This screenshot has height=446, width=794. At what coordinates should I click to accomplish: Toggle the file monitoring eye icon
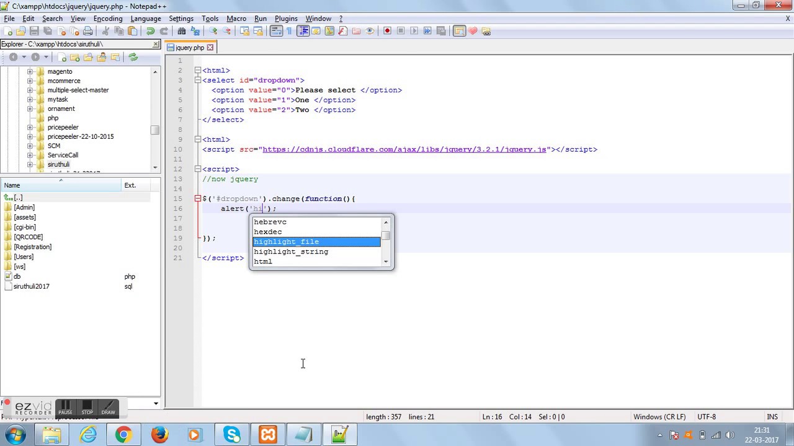(370, 31)
